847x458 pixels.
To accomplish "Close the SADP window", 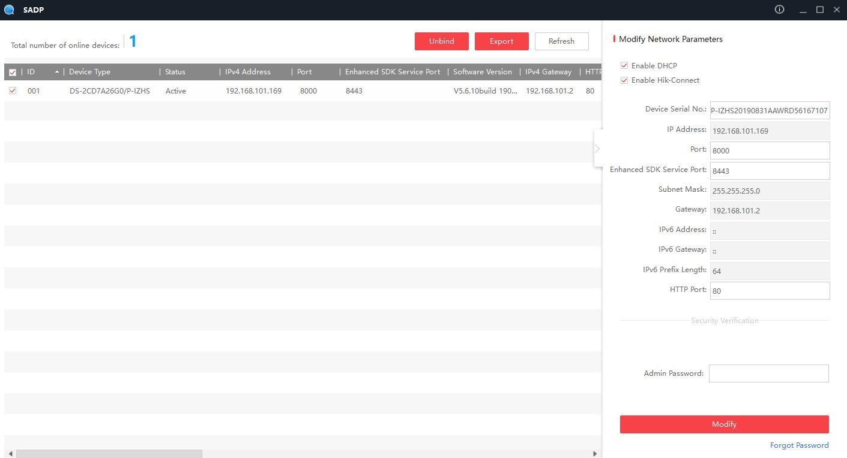I will click(x=837, y=10).
